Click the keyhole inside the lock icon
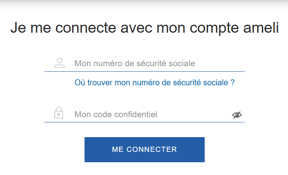The image size is (288, 175). 58,115
